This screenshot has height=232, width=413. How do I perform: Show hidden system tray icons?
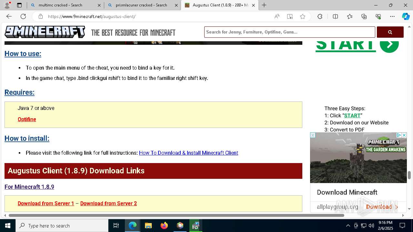(348, 226)
